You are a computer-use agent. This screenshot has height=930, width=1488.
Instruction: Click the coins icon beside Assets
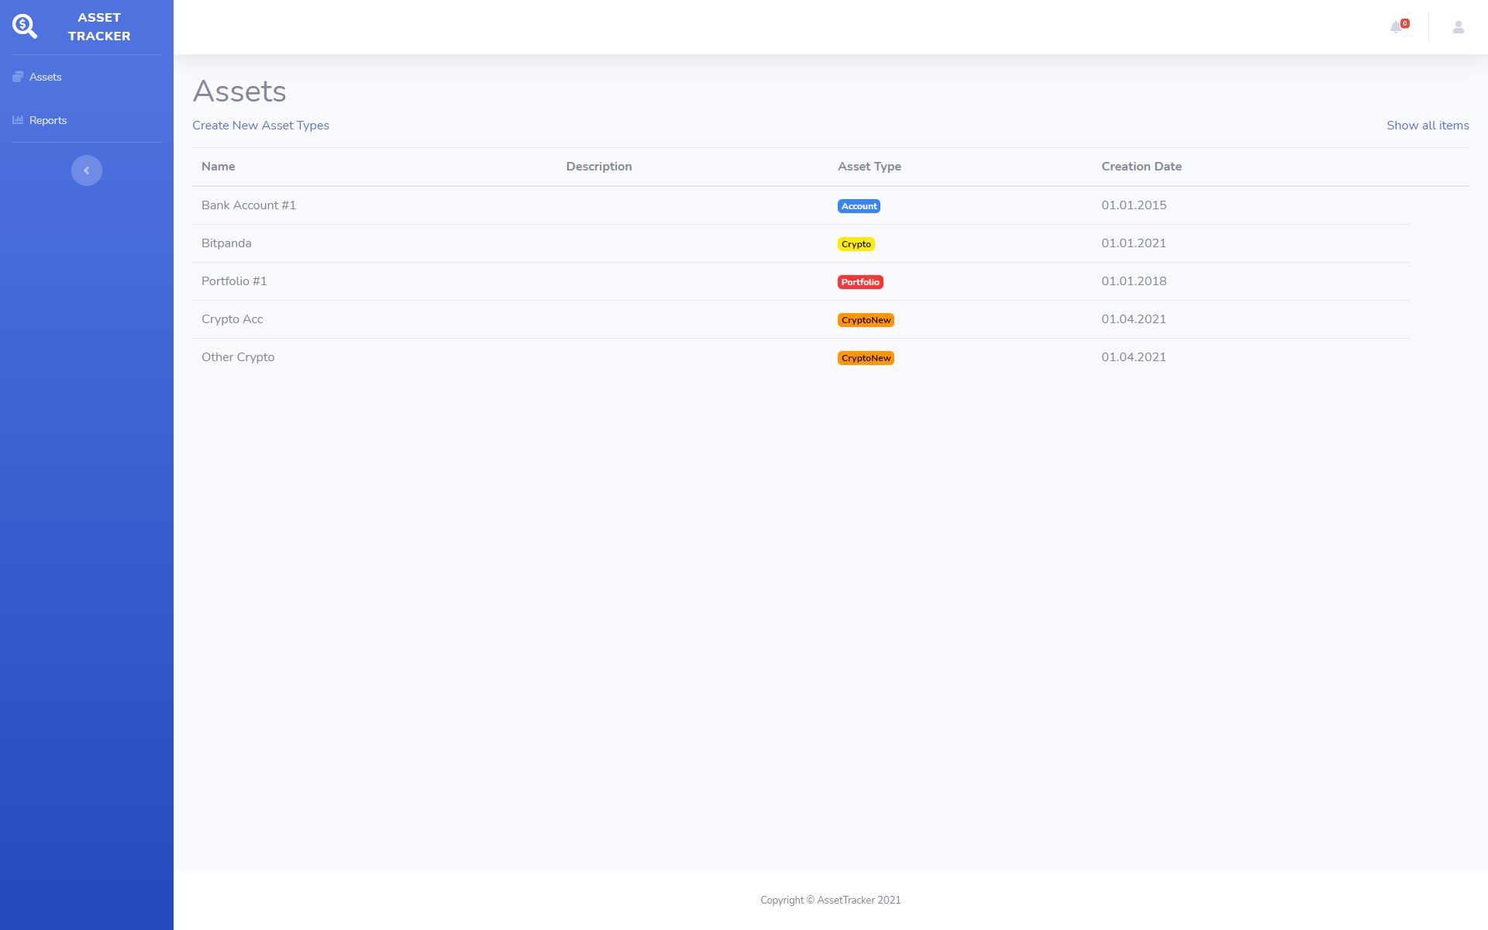point(18,77)
